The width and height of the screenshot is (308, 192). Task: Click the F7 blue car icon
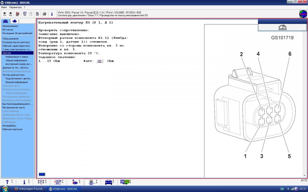click(110, 182)
